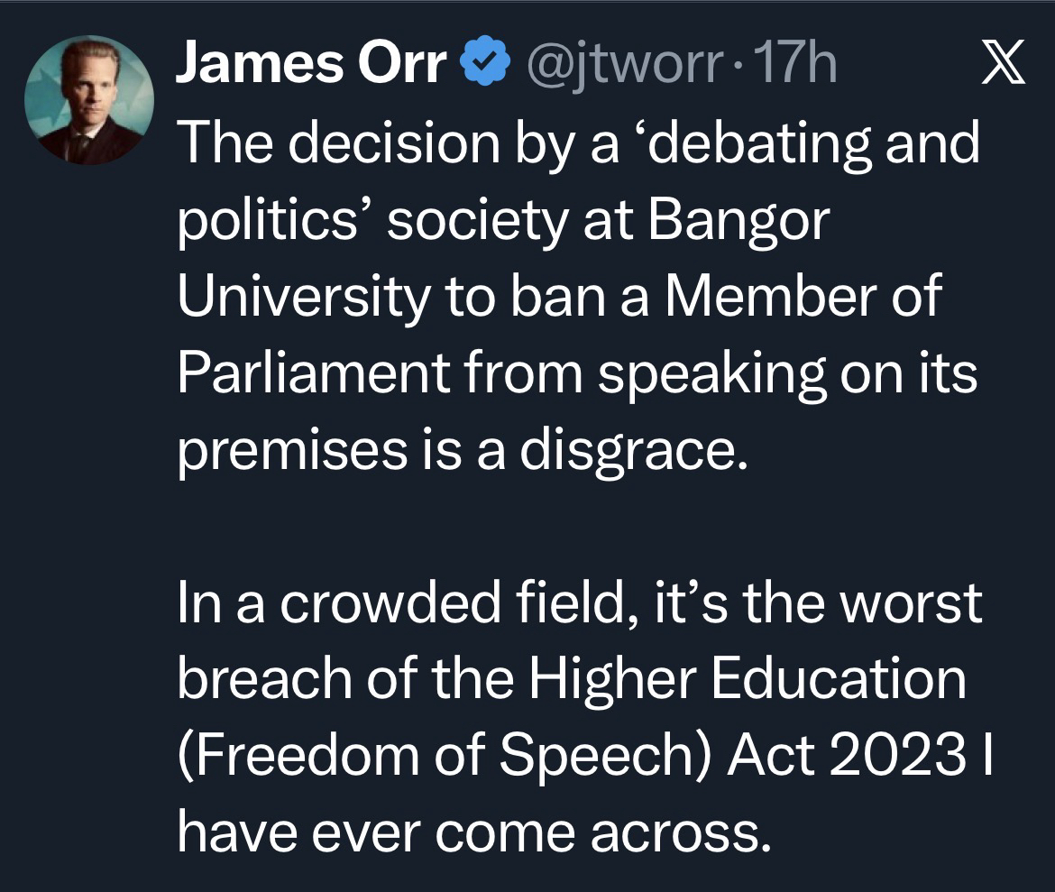Click the words 'Higher Education' in the tweet

pyautogui.click(x=747, y=679)
